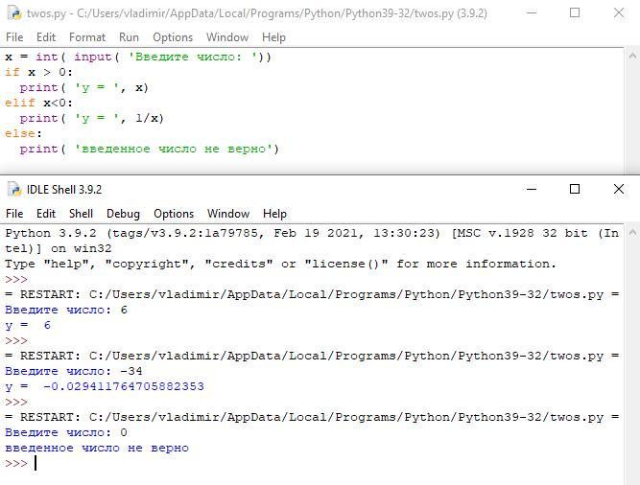Open Window menu in IDLE Shell window
The width and height of the screenshot is (640, 485).
[x=228, y=214]
